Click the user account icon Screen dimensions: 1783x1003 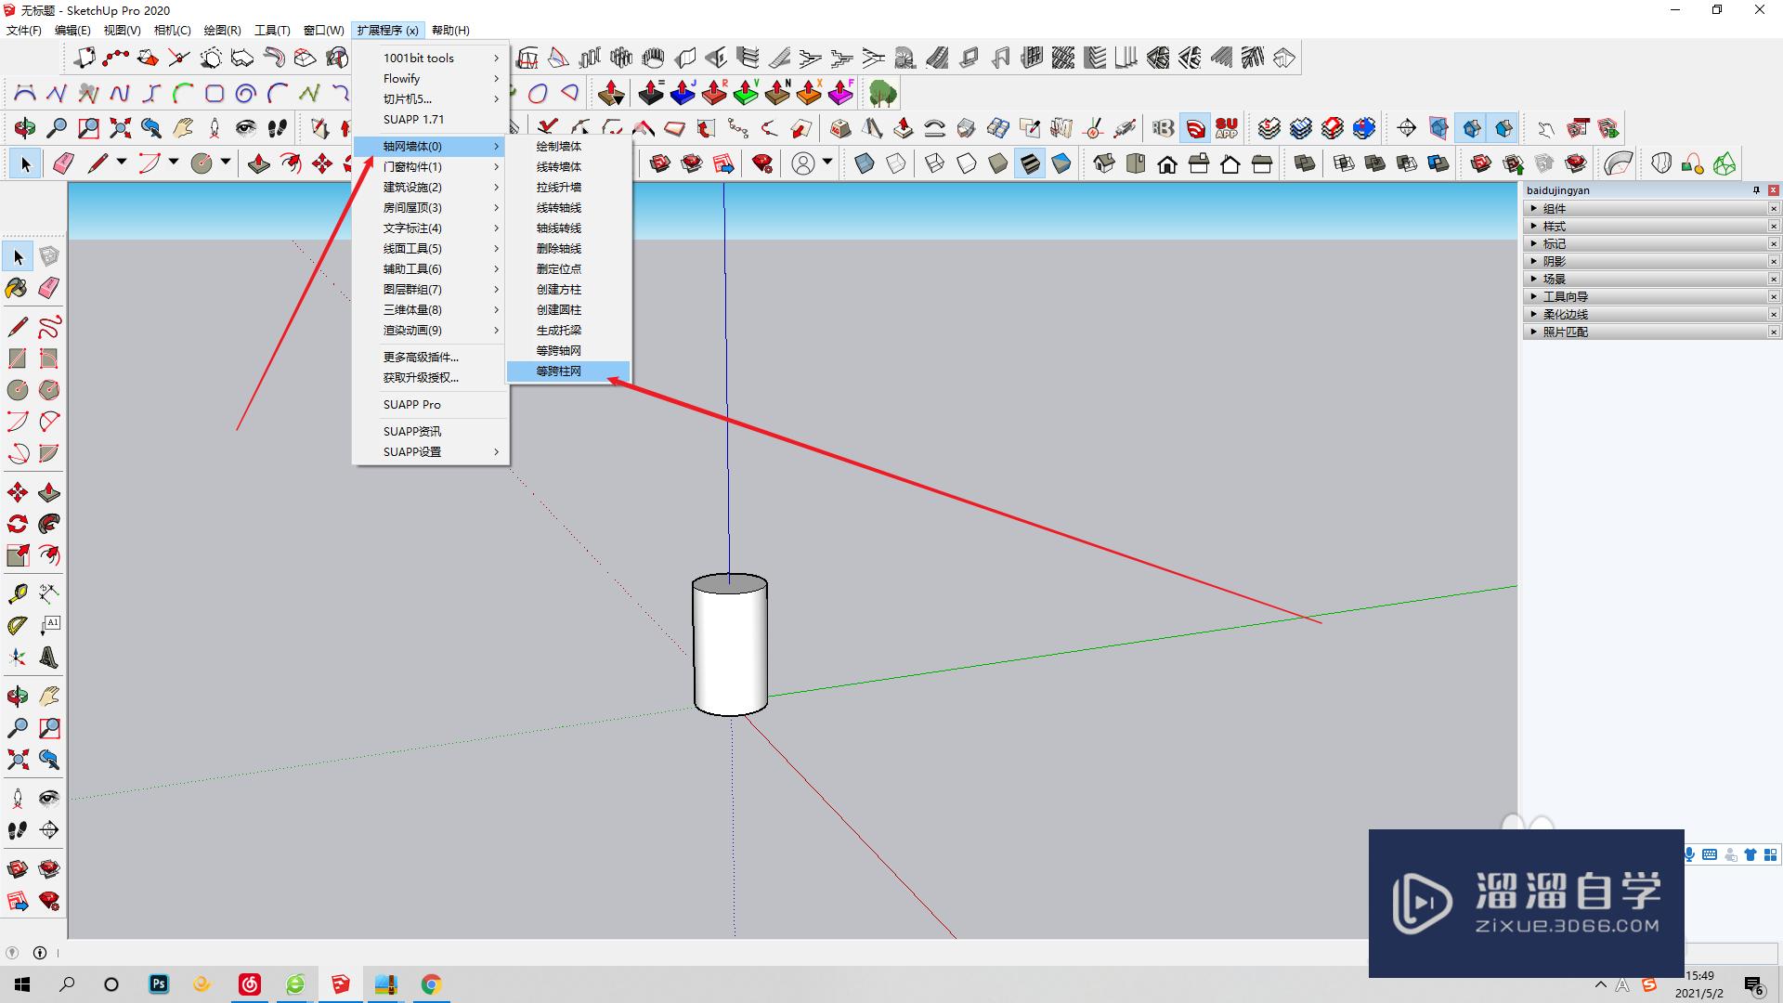(803, 164)
